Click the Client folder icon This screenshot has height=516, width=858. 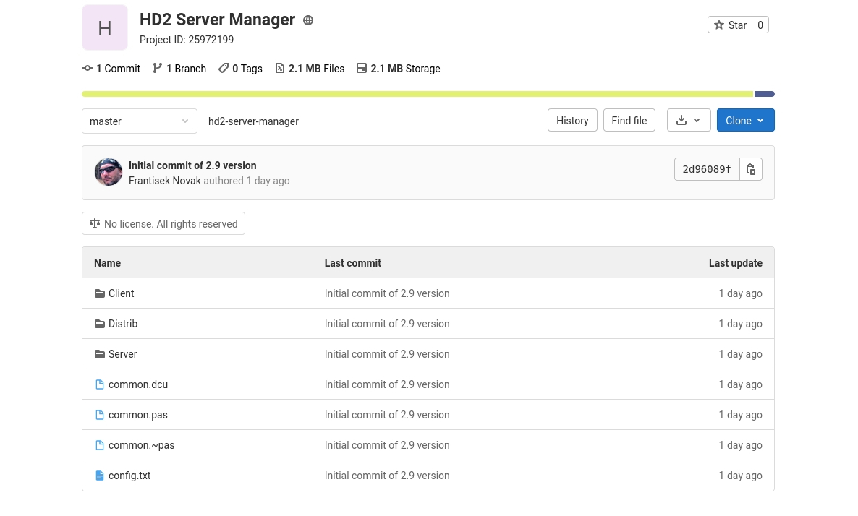point(100,293)
